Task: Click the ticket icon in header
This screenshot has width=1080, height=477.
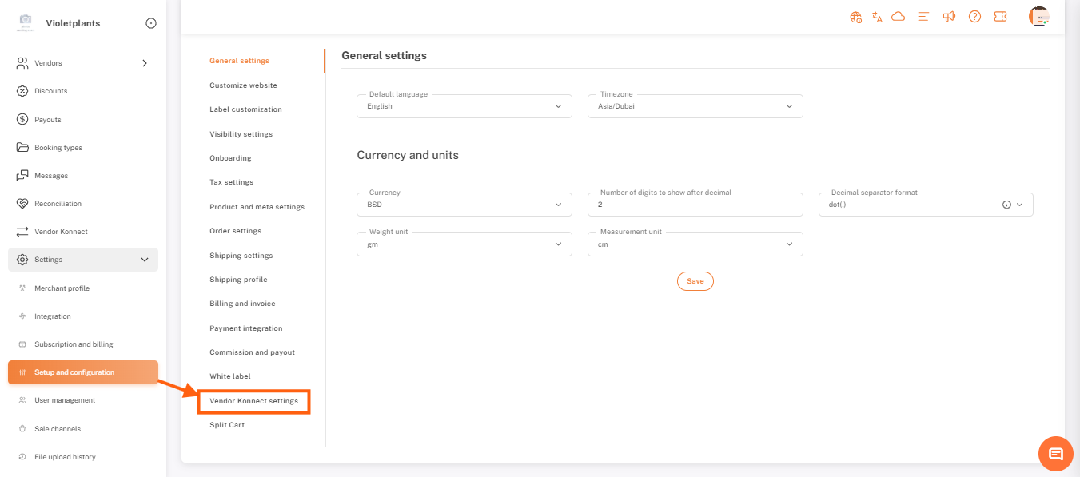Action: tap(1000, 17)
